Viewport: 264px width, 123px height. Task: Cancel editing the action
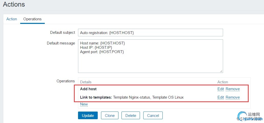pos(153,115)
